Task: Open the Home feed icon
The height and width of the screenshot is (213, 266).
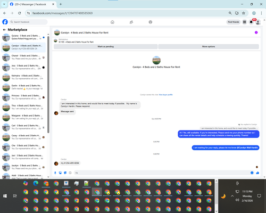Action: coord(112,22)
